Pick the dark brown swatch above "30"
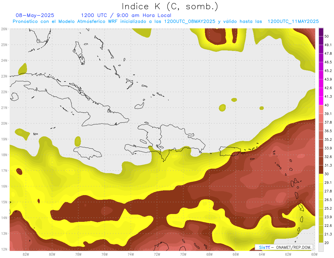334x258 pixels. (x=321, y=169)
